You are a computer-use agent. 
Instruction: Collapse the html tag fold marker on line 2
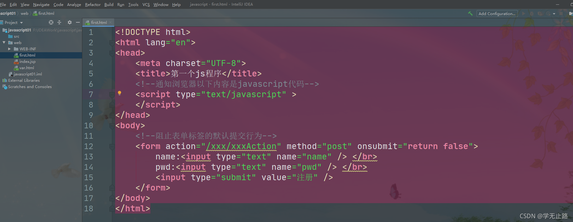pyautogui.click(x=112, y=43)
